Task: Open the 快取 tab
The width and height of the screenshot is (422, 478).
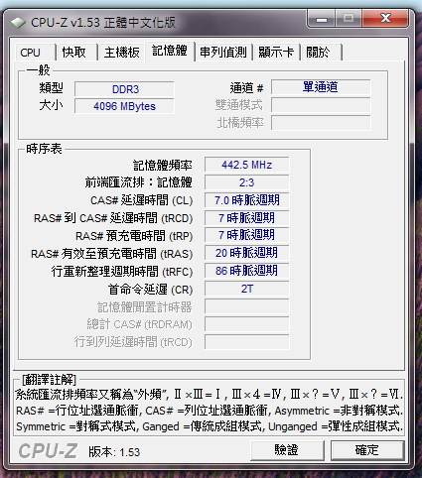Action: pos(76,53)
